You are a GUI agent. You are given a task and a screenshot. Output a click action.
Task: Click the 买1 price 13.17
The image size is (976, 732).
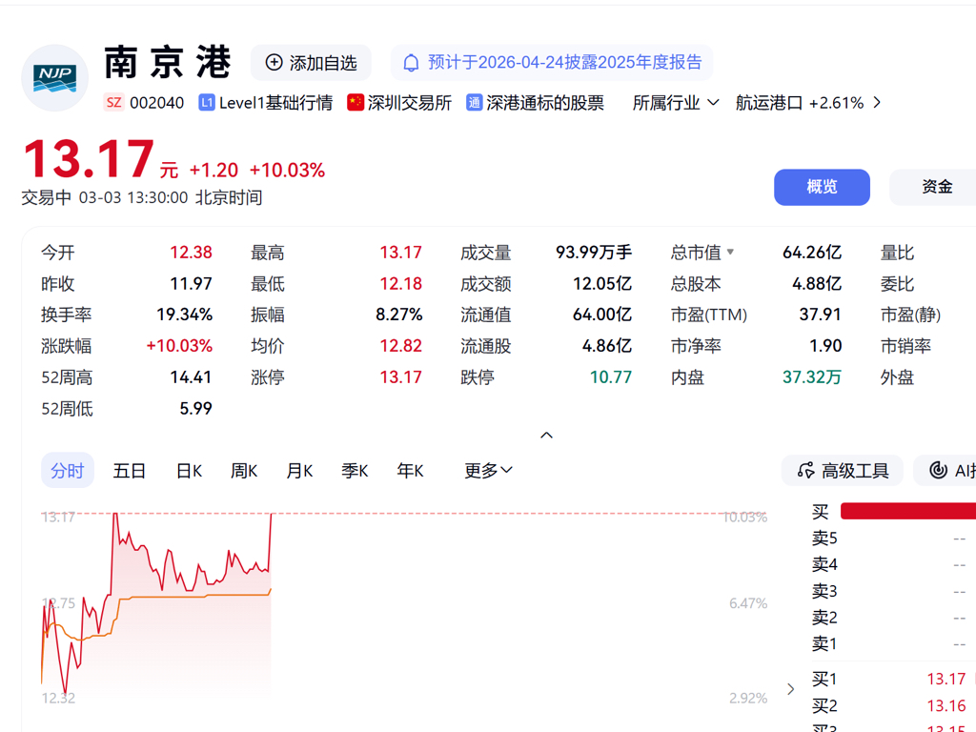(x=946, y=679)
